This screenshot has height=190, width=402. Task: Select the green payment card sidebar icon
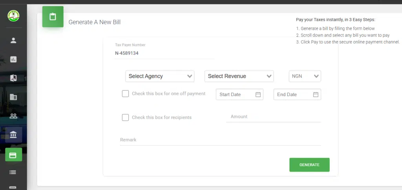click(13, 155)
